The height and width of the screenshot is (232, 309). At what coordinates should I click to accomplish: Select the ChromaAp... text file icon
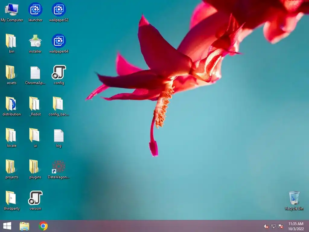(35, 75)
